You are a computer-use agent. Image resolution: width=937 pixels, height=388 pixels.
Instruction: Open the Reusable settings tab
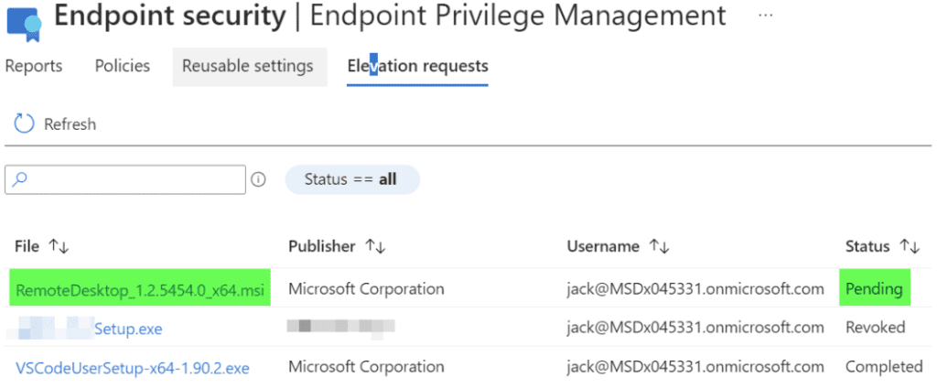point(248,66)
